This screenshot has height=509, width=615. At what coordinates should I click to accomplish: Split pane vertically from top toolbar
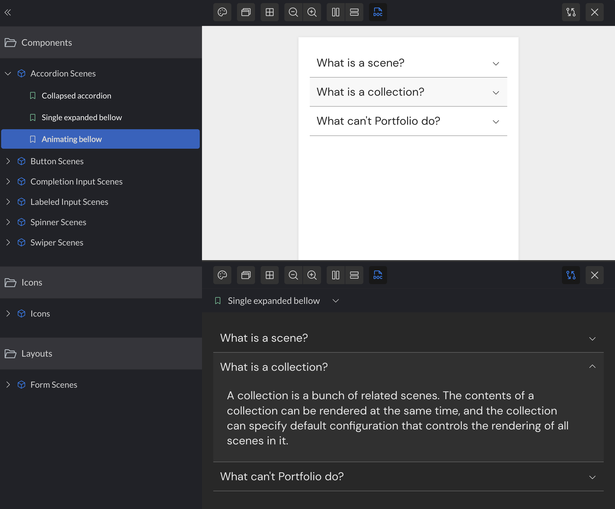[x=336, y=12]
